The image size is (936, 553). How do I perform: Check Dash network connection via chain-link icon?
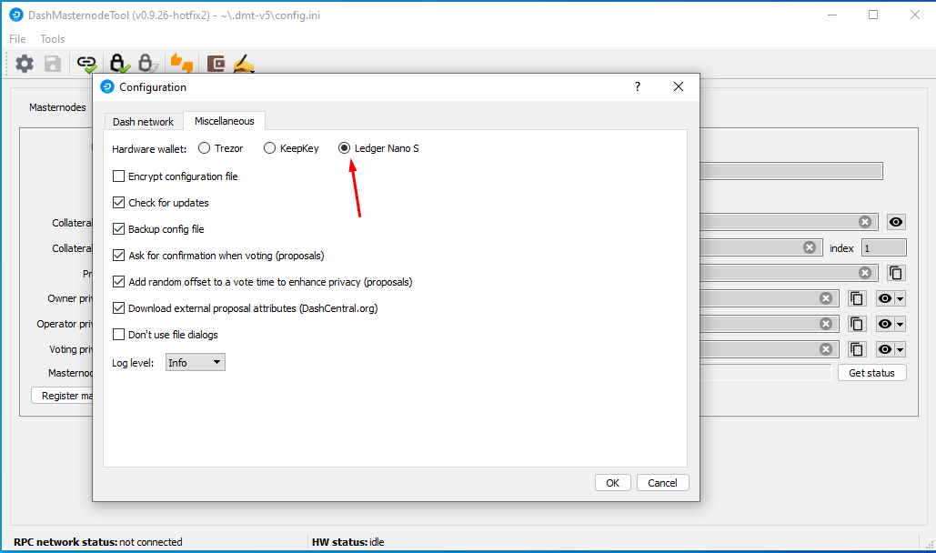point(87,64)
